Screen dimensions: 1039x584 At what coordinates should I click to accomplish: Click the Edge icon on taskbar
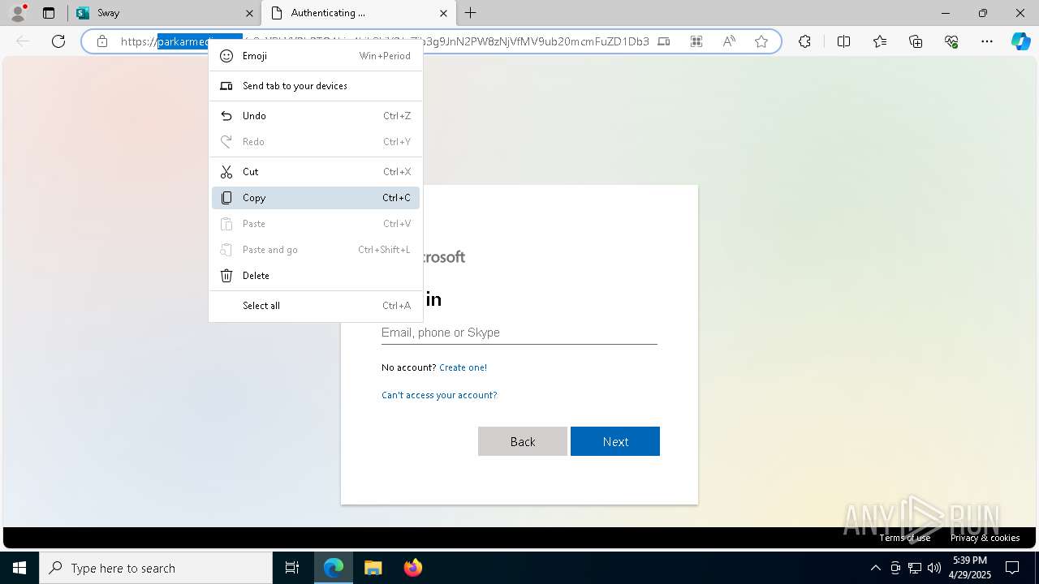point(334,568)
